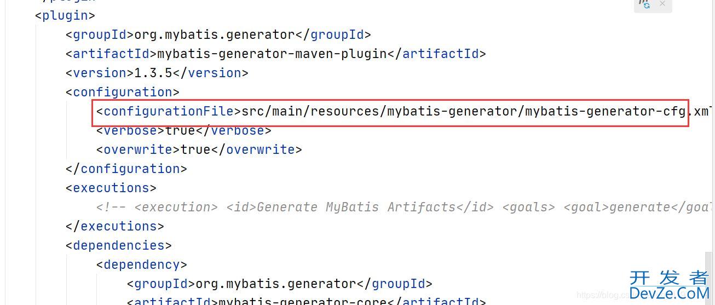Click the commented-out Generate MyBatis Artifacts execution

pyautogui.click(x=405, y=207)
